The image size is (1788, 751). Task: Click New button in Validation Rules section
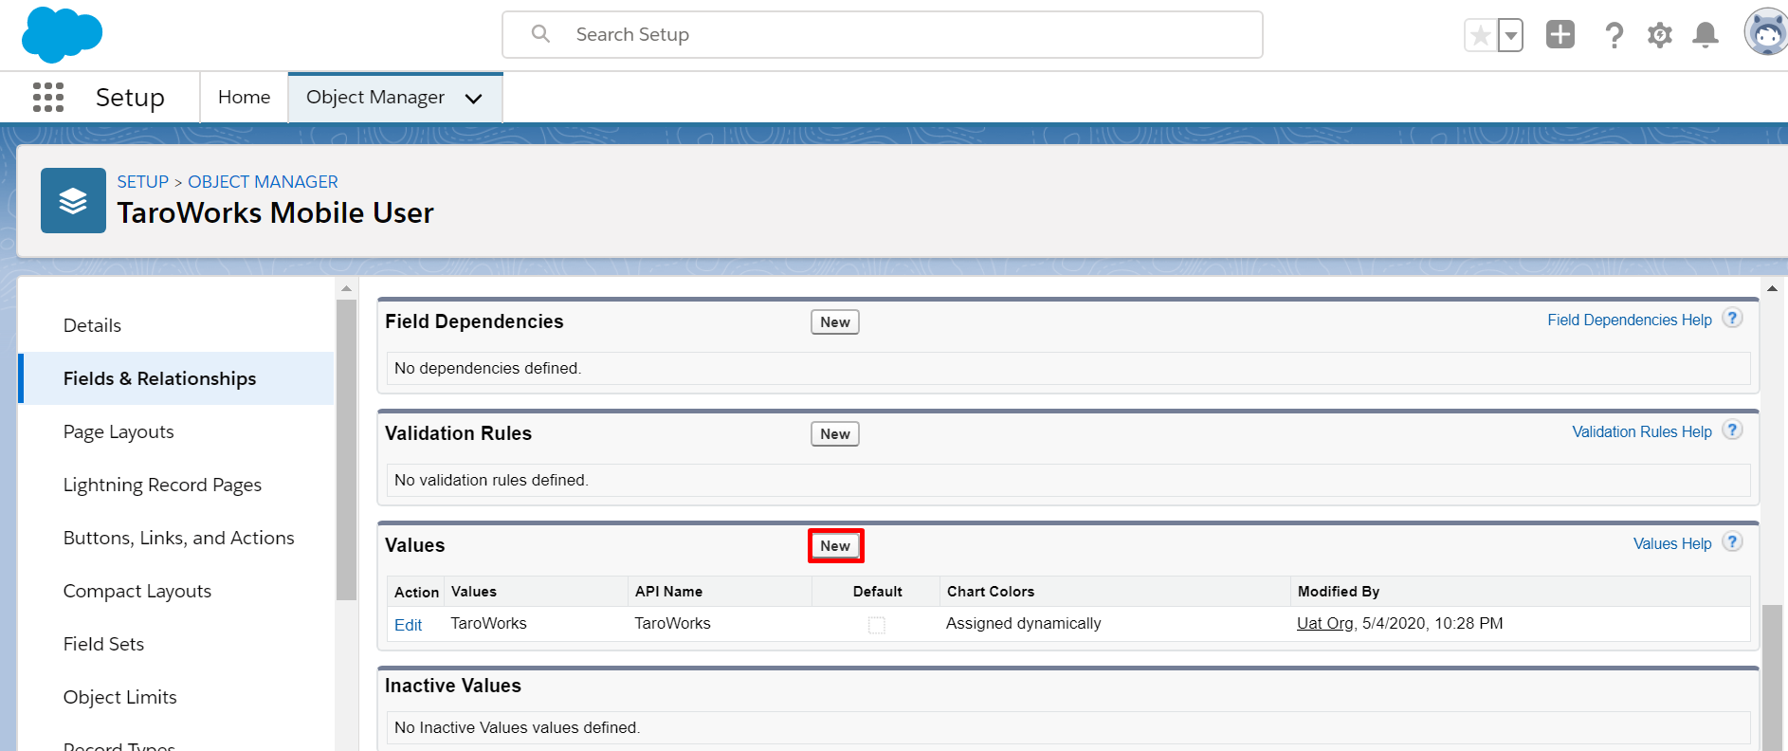coord(835,434)
